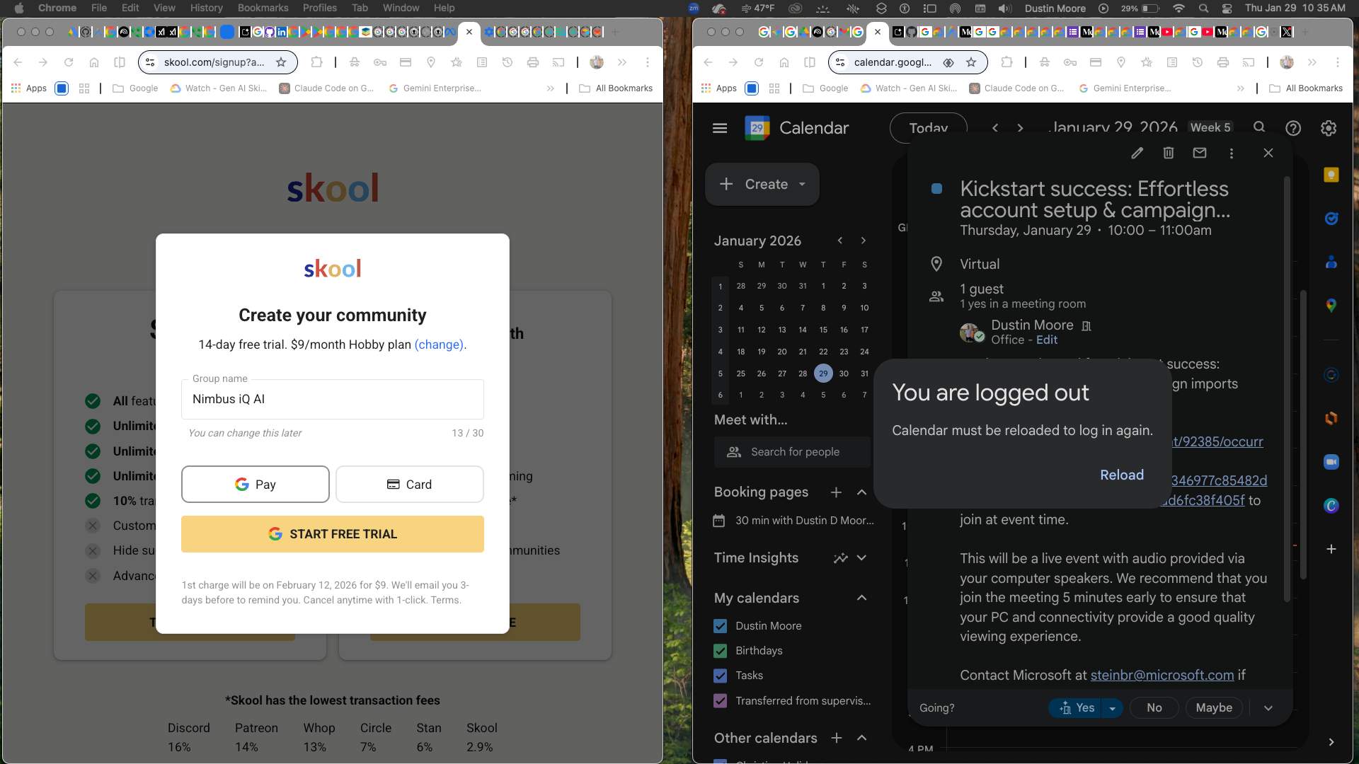
Task: Click the edit event pencil icon
Action: [x=1137, y=153]
